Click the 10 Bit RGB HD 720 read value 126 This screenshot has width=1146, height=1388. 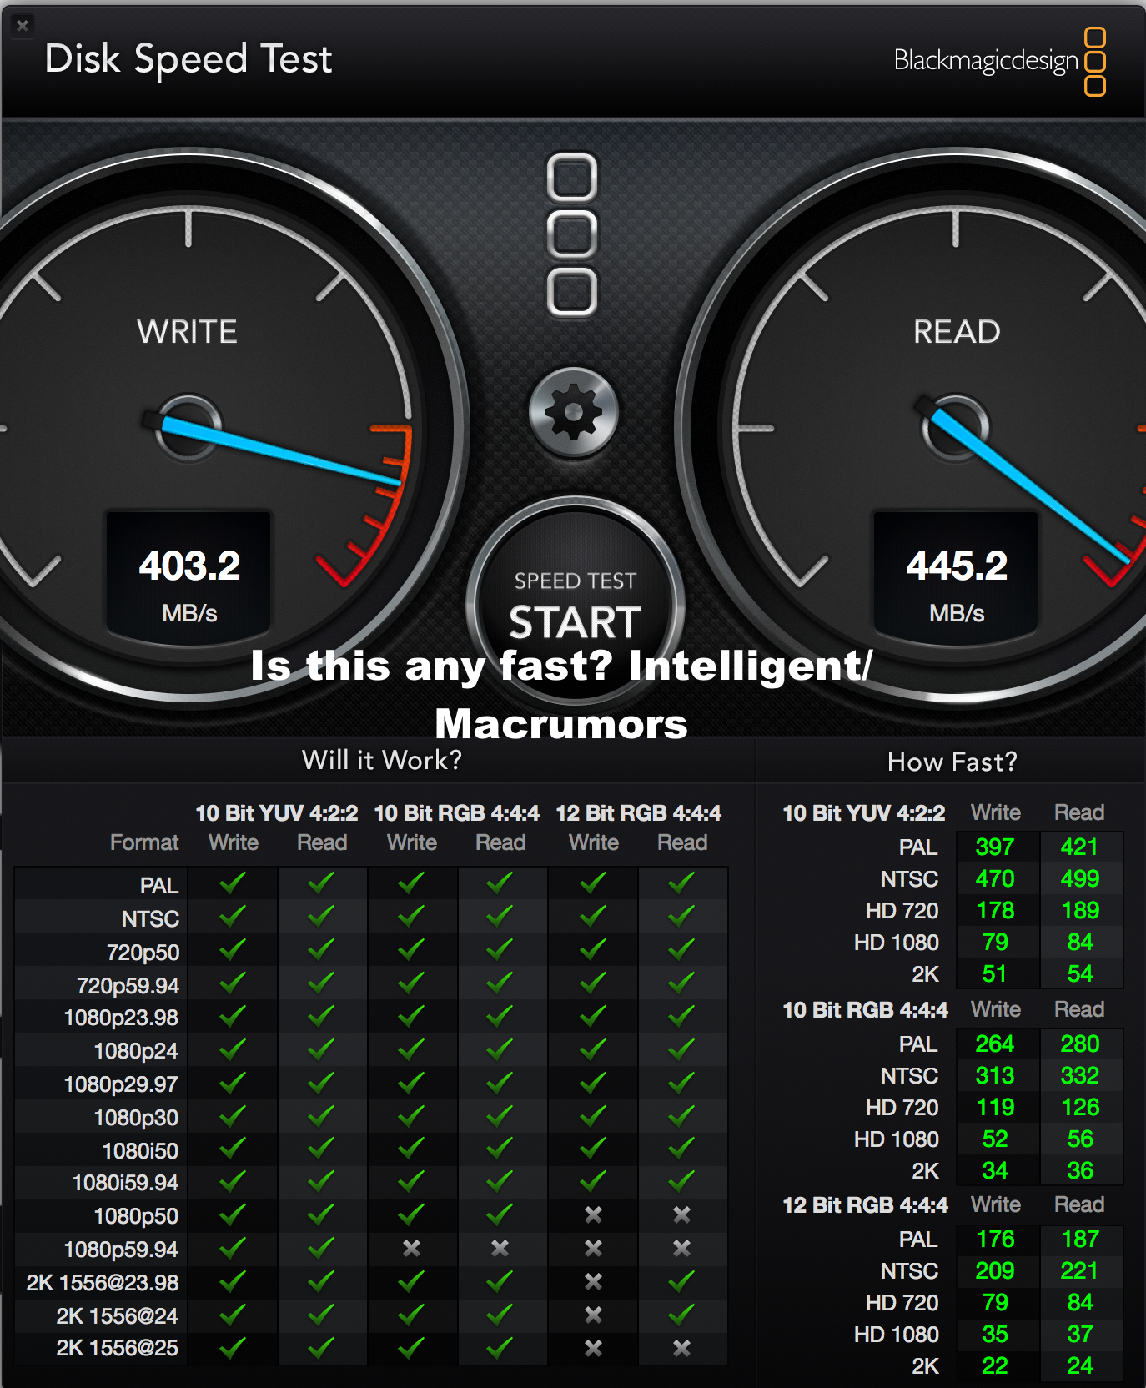(1080, 1108)
